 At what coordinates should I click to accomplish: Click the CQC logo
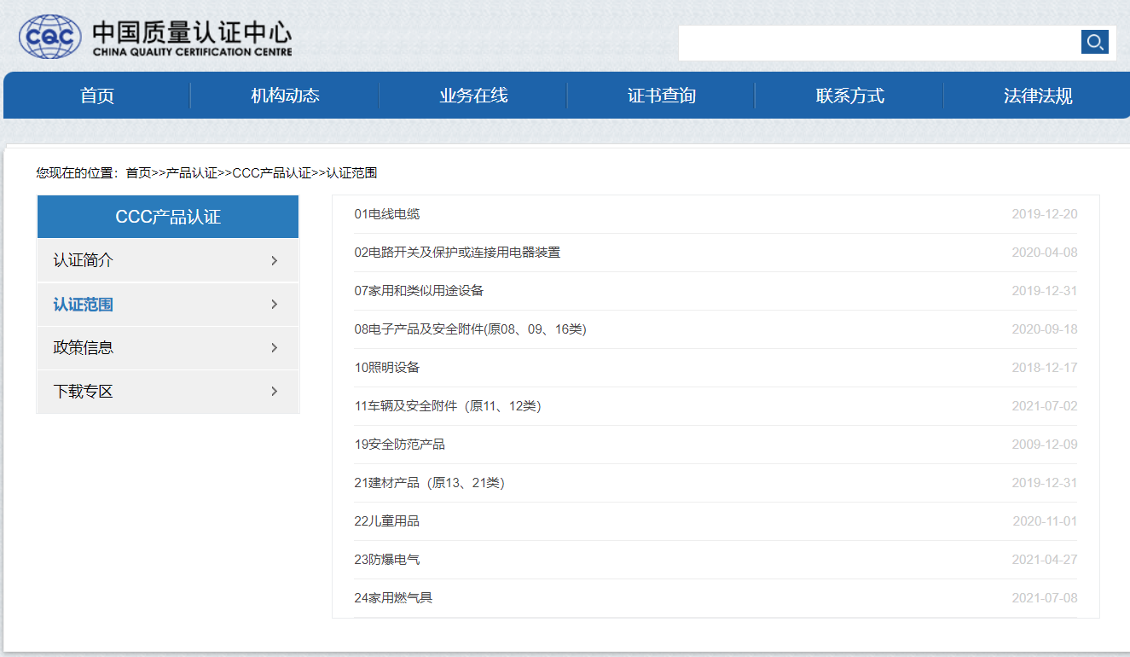click(49, 36)
